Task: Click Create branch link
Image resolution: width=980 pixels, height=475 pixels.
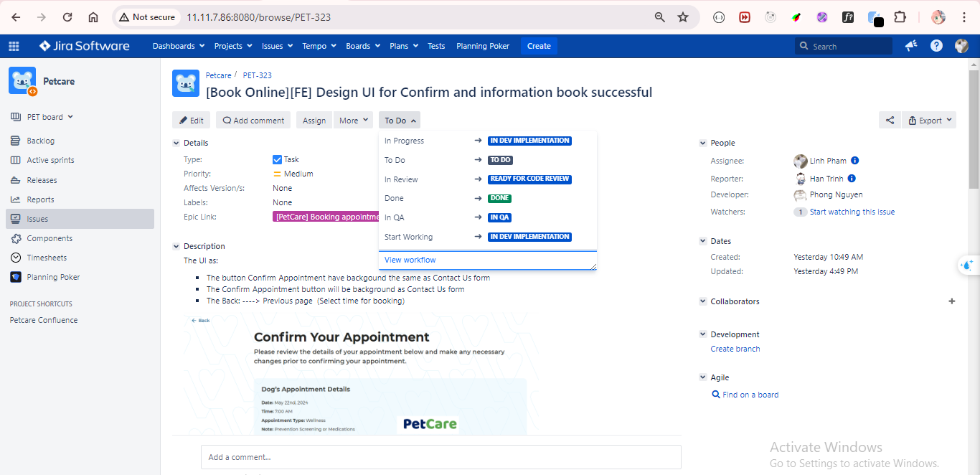Action: pos(735,349)
